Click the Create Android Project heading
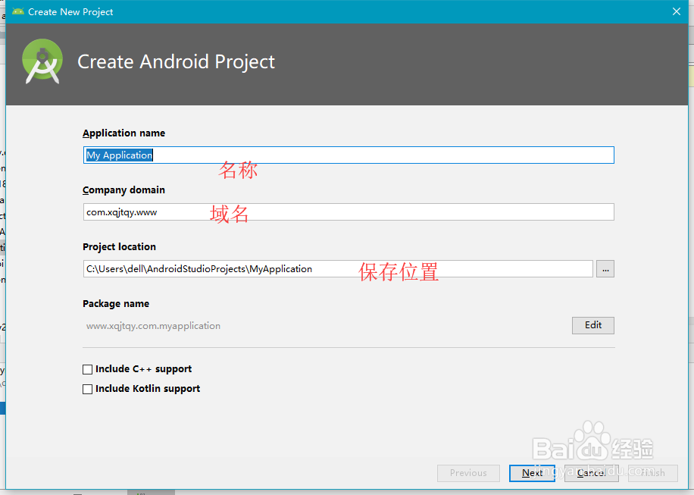Screen dimensions: 694x495 point(176,61)
